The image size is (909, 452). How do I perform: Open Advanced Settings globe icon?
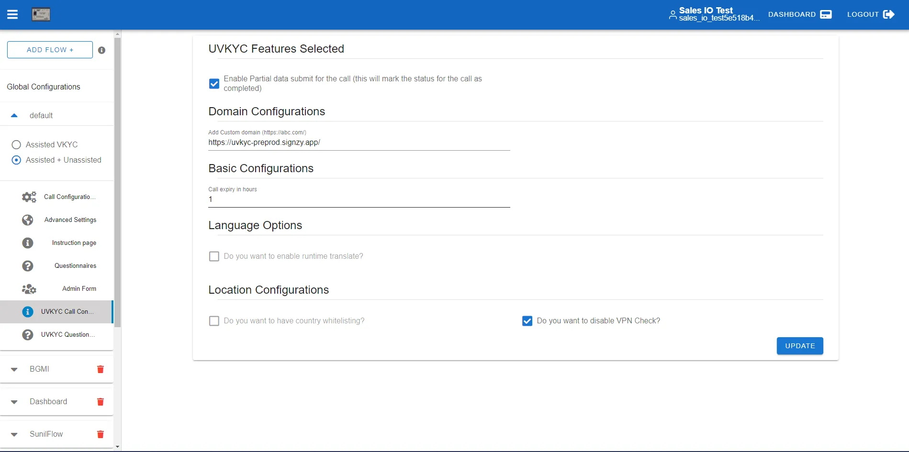pyautogui.click(x=28, y=220)
